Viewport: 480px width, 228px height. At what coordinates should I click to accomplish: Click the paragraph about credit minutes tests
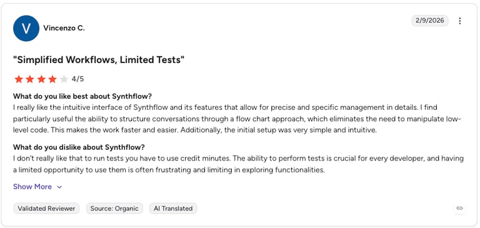coord(238,164)
